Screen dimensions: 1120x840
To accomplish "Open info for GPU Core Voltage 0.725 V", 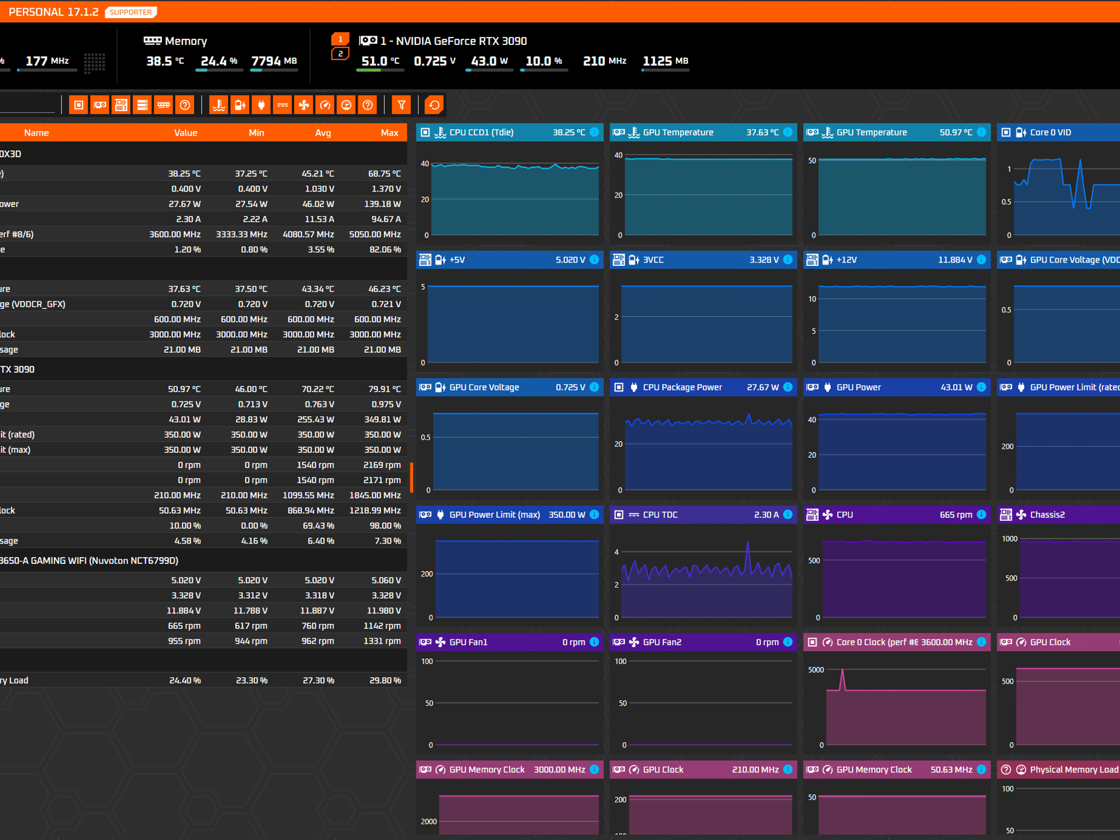I will pyautogui.click(x=594, y=387).
